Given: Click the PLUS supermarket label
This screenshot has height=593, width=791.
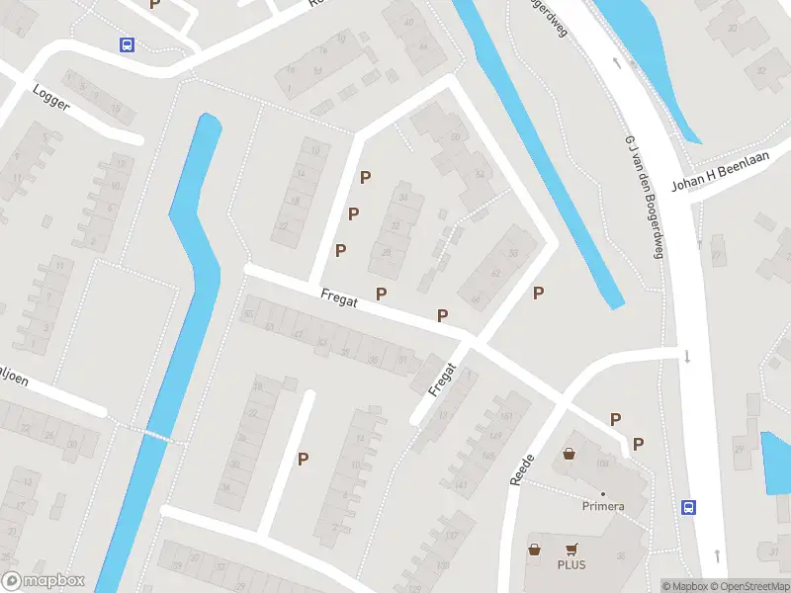Looking at the screenshot, I should click(x=571, y=564).
